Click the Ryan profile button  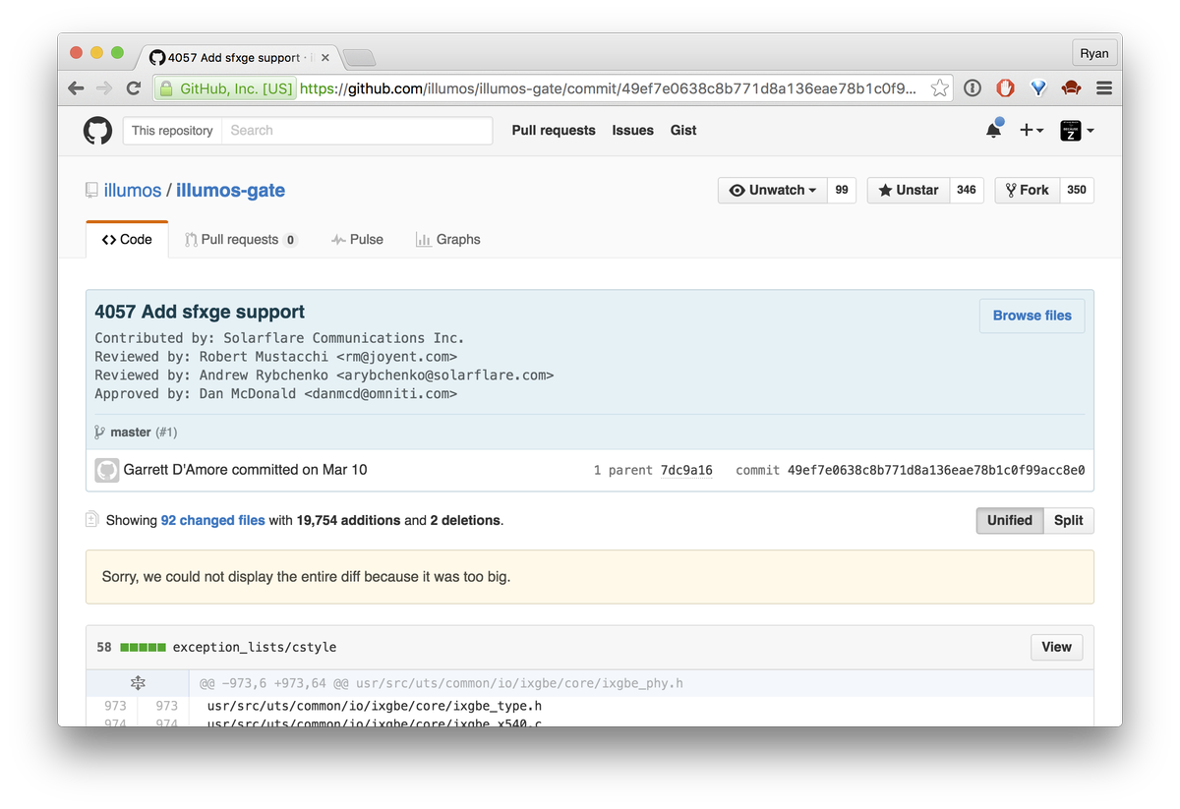(1093, 54)
